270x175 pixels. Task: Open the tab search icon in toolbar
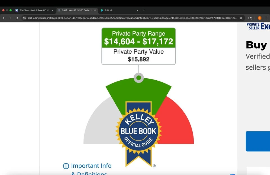[250, 18]
